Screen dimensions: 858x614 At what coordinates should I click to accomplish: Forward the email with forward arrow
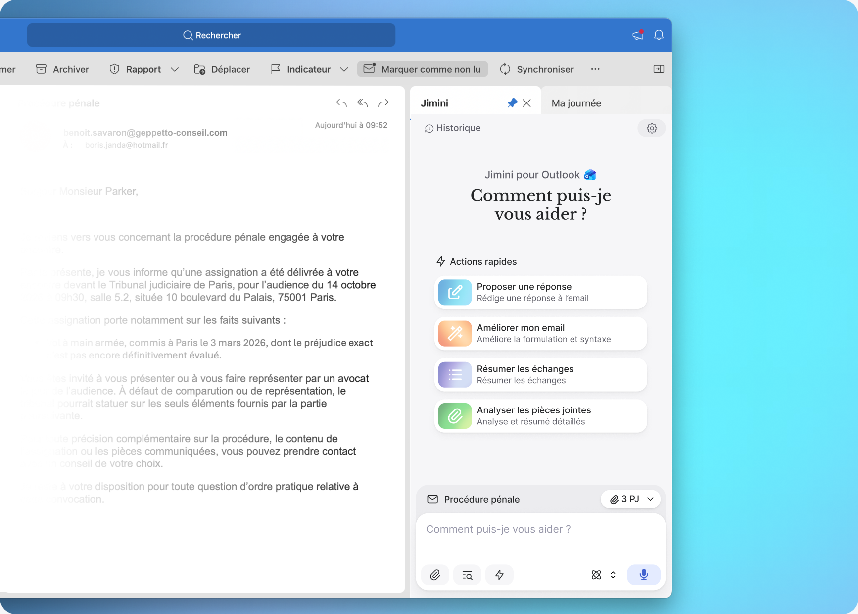click(x=383, y=103)
